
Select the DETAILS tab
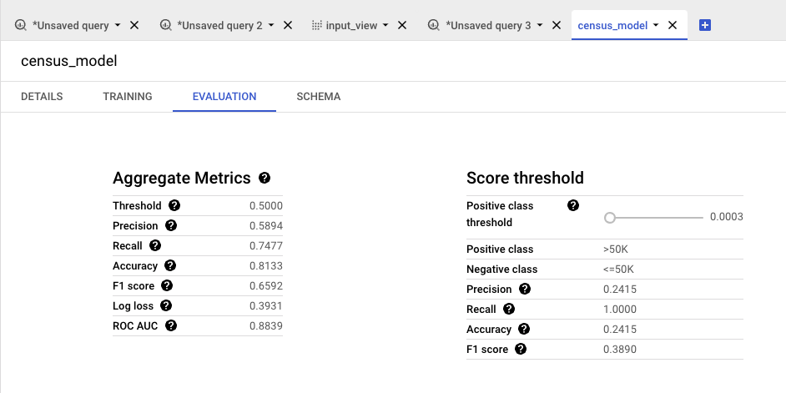coord(42,96)
